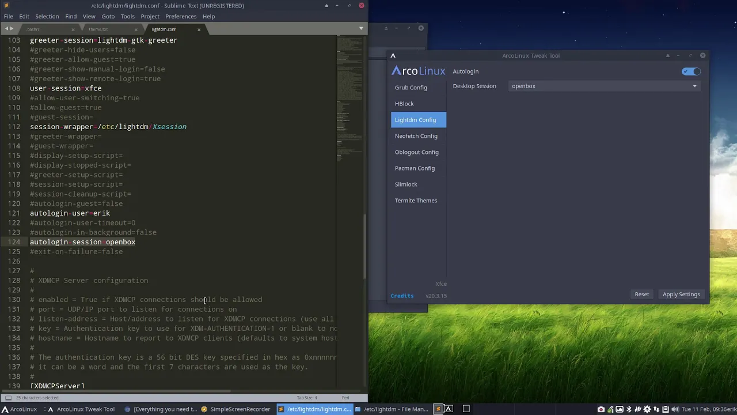Viewport: 737px width, 415px height.
Task: Switch to Sublime Text taskbar item
Action: (x=314, y=409)
